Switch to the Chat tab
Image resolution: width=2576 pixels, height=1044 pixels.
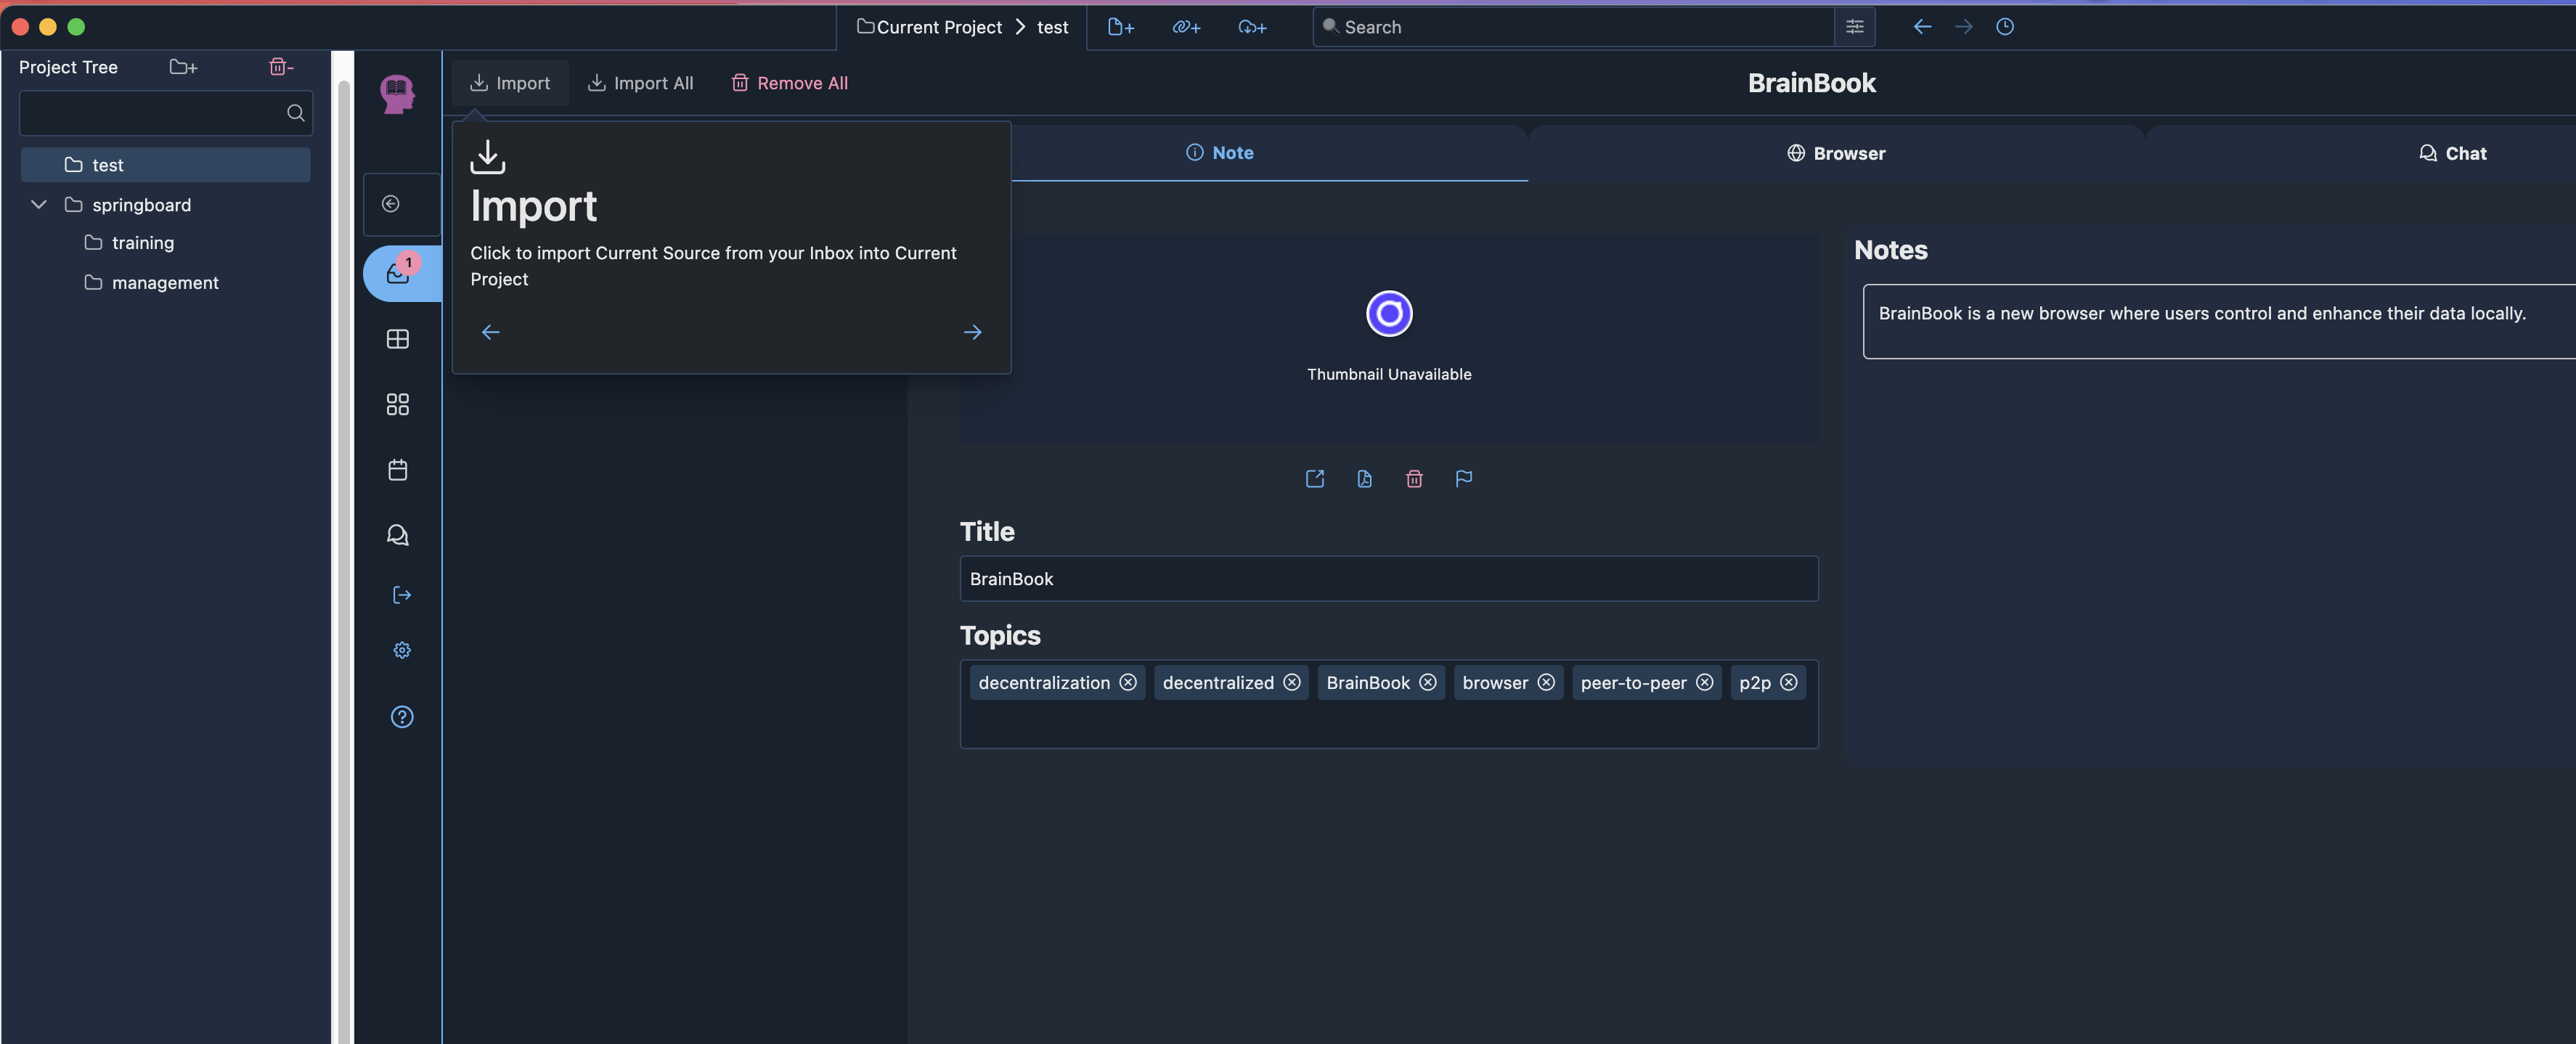coord(2452,153)
